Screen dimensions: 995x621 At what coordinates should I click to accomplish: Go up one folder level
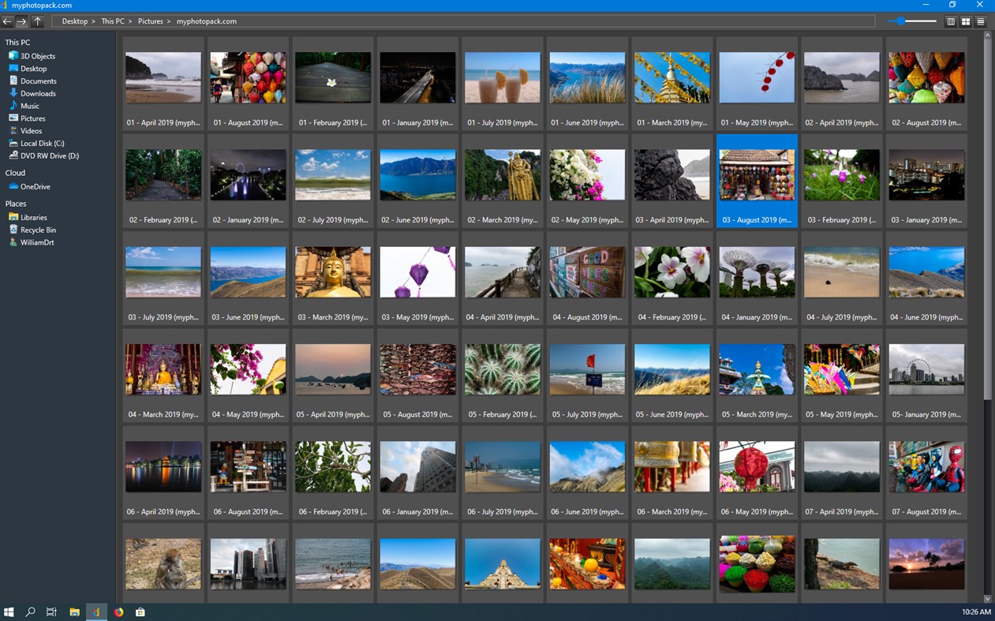tap(37, 21)
